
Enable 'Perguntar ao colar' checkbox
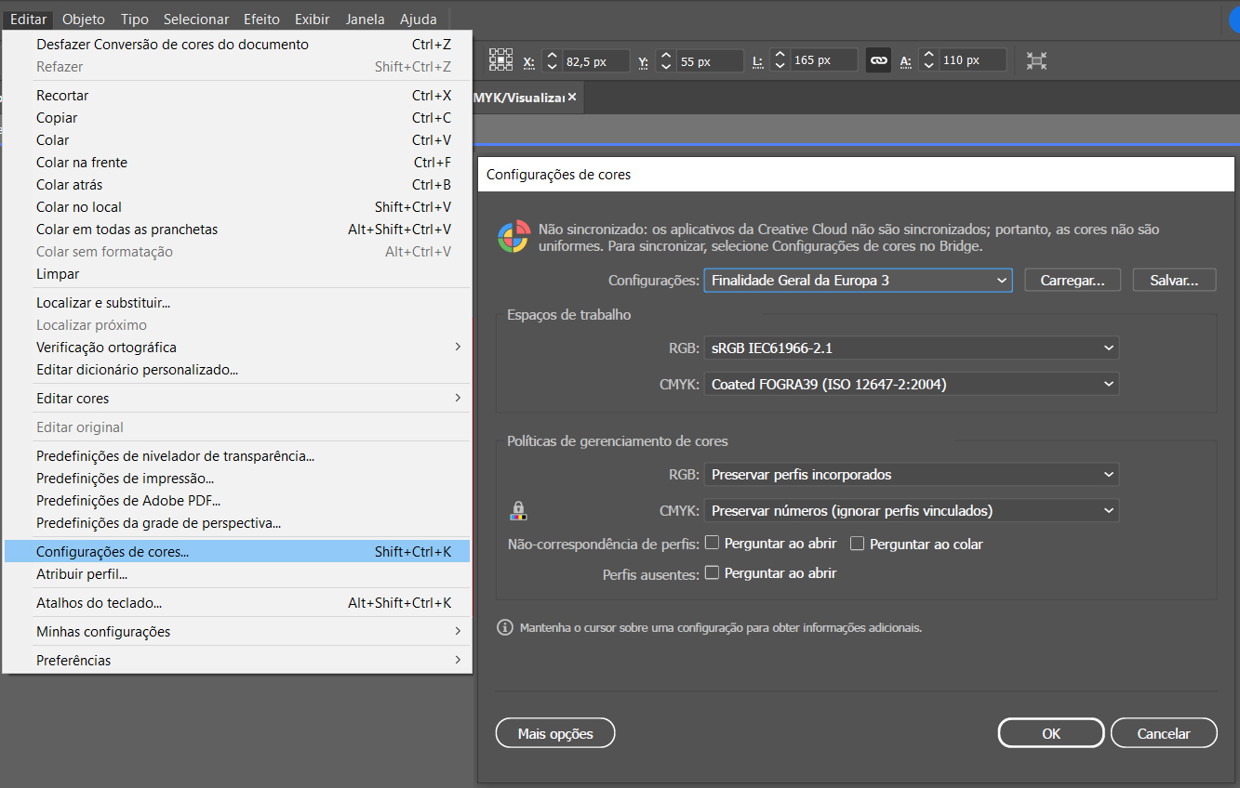(858, 544)
